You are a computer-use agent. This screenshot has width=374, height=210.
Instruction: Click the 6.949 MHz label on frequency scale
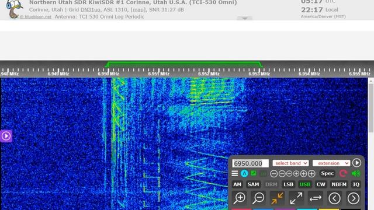coord(58,74)
